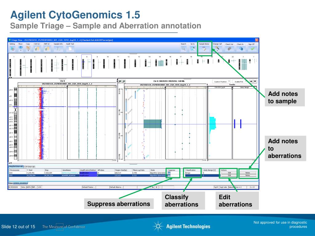Select chromosome 15 in genome overview
This screenshot has width=315, height=236.
[x=160, y=63]
